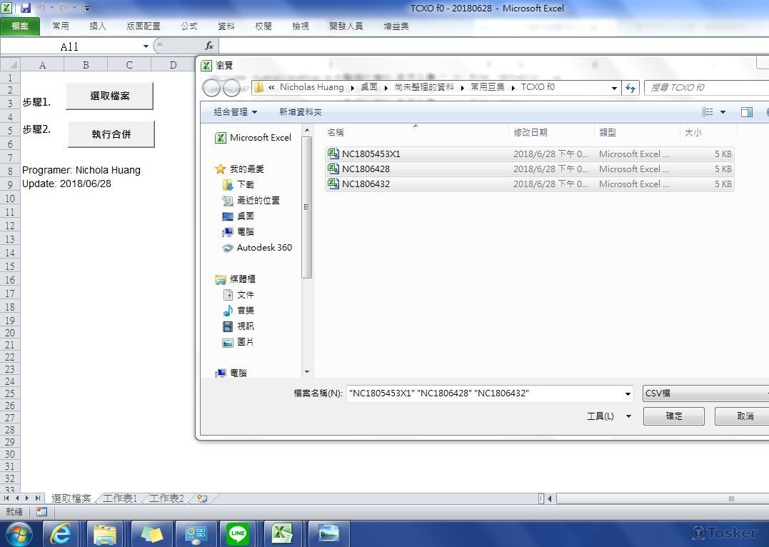Select the NC1806428 file in list

pyautogui.click(x=366, y=169)
